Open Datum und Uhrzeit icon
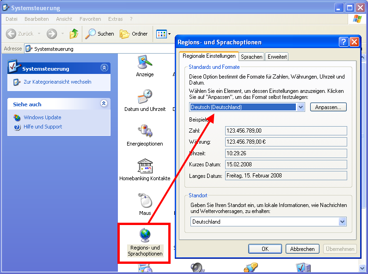This screenshot has width=368, height=274. (x=145, y=98)
